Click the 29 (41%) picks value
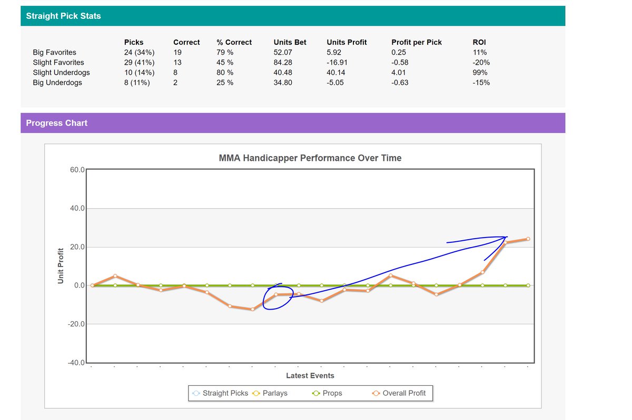Image resolution: width=632 pixels, height=420 pixels. 139,62
